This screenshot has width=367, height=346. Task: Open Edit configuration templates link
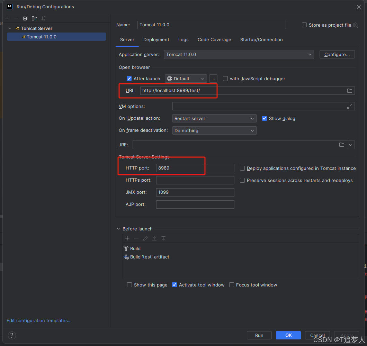tap(39, 320)
